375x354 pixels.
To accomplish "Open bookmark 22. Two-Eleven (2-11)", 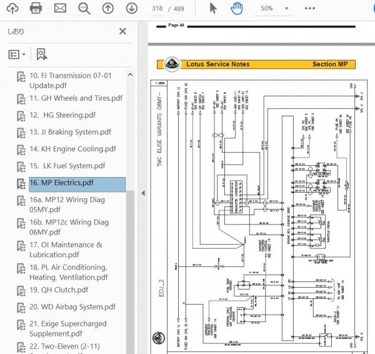I will (64, 346).
